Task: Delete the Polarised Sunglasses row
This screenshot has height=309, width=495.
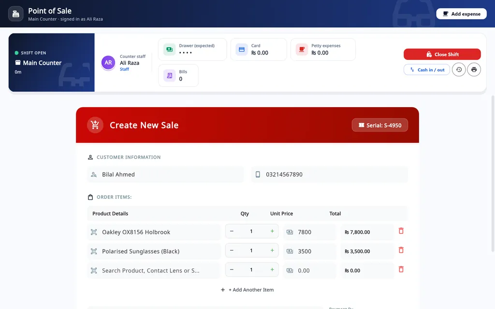Action: point(401,250)
